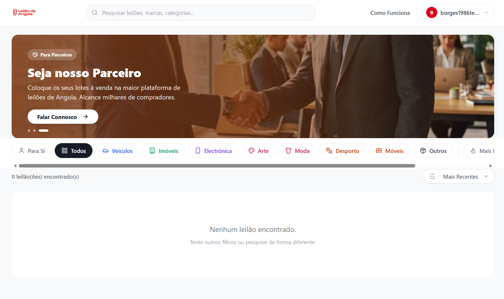Open the Como Funciona link

point(390,13)
